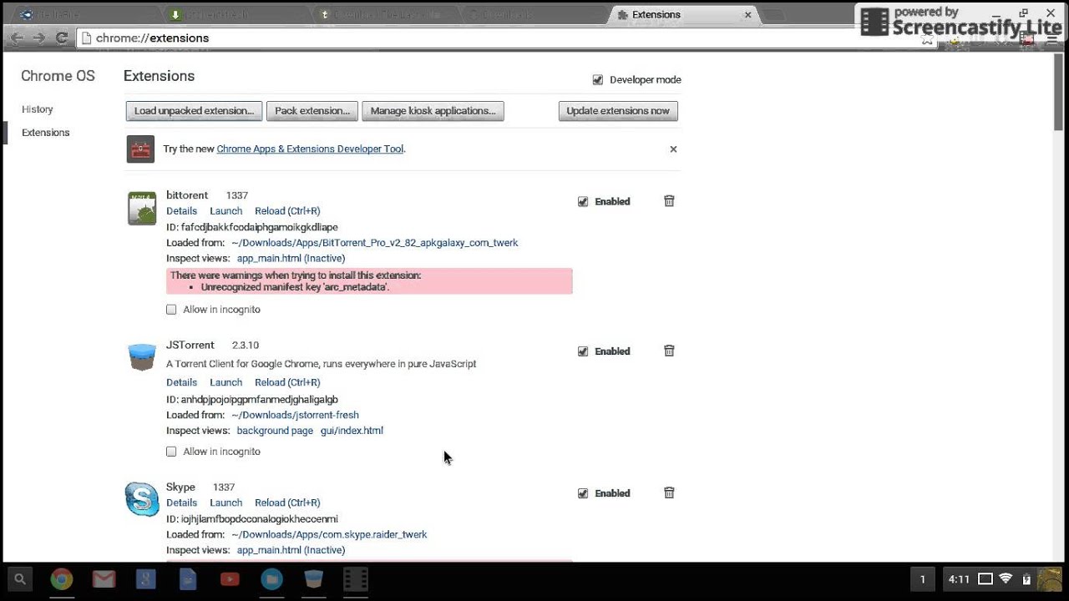This screenshot has height=601, width=1069.
Task: Reload Skype extension (Ctrl+R)
Action: (287, 503)
